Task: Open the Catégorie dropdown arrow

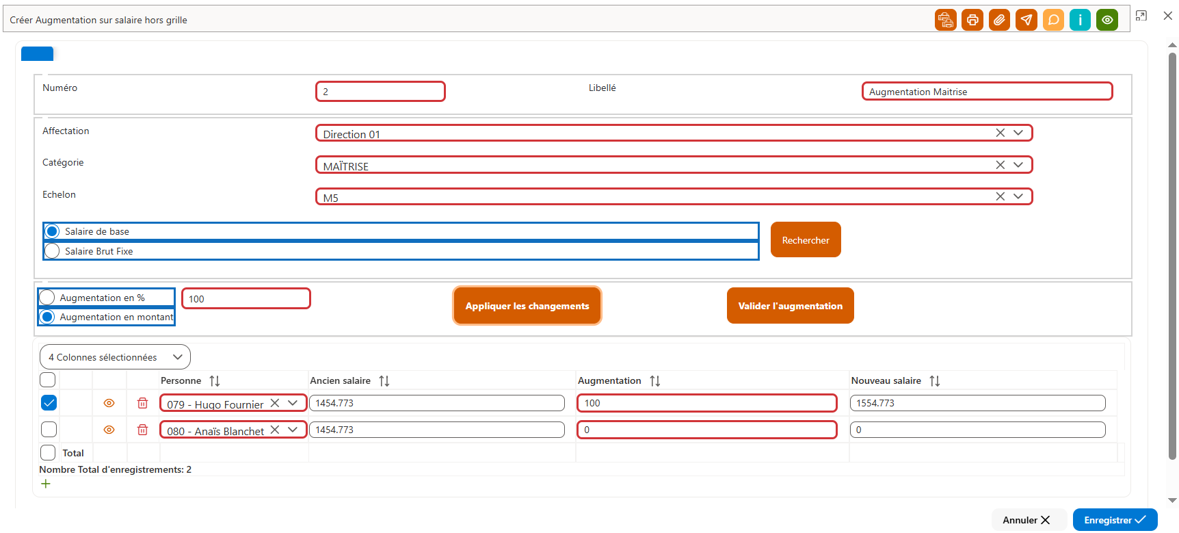Action: point(1018,165)
